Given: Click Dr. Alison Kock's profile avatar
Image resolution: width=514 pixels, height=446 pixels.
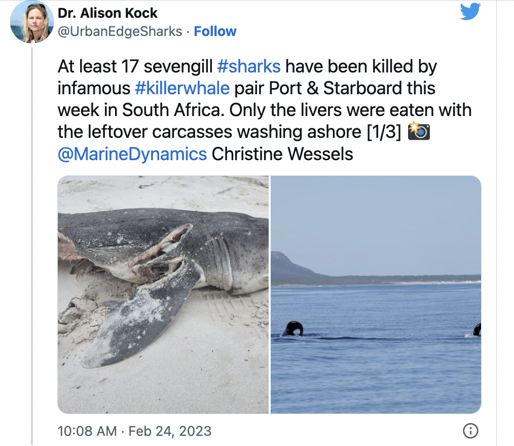Looking at the screenshot, I should 31,22.
